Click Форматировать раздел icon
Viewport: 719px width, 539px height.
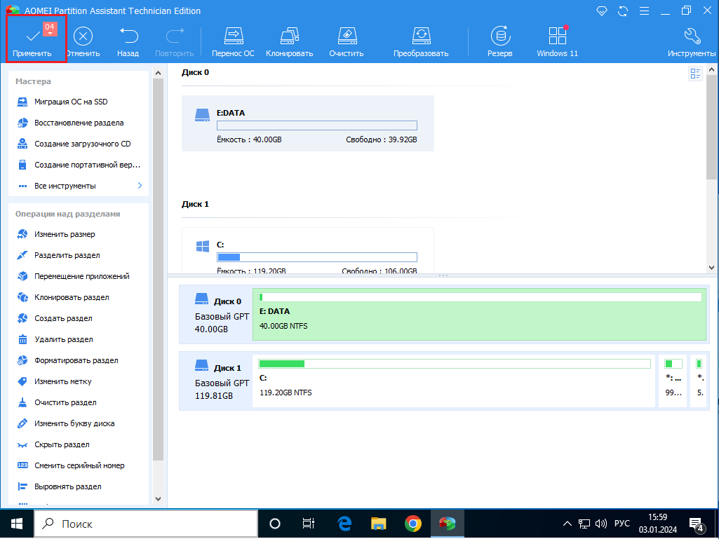coord(22,361)
